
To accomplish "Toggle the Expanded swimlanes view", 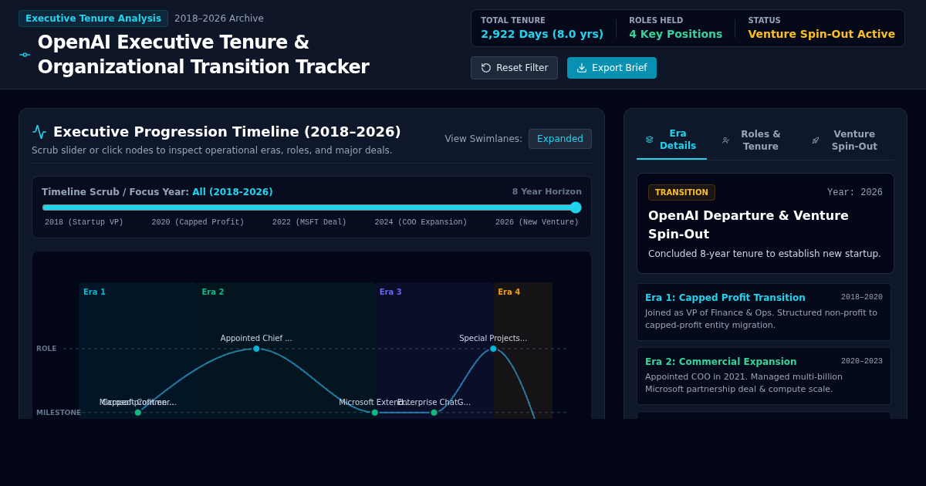I will [x=560, y=139].
